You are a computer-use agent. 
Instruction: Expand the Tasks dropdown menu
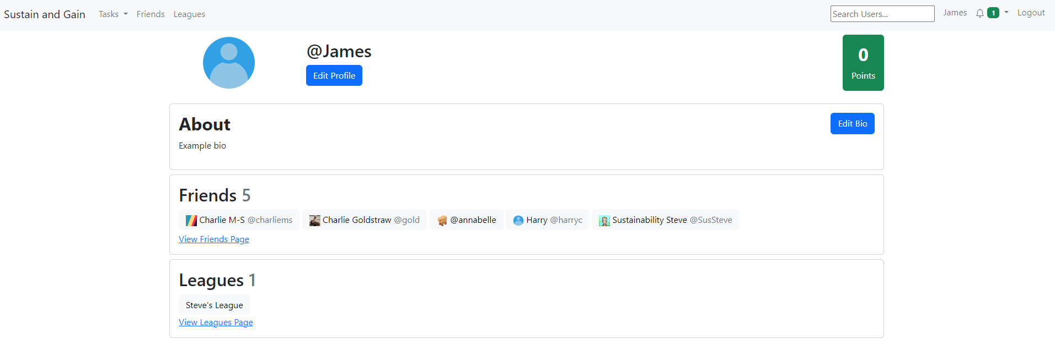tap(113, 14)
